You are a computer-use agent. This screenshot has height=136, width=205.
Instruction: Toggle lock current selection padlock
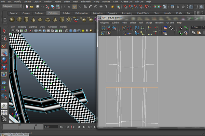point(112,7)
